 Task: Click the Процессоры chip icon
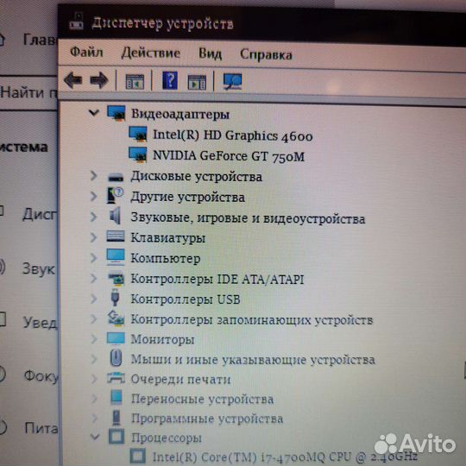click(x=116, y=437)
